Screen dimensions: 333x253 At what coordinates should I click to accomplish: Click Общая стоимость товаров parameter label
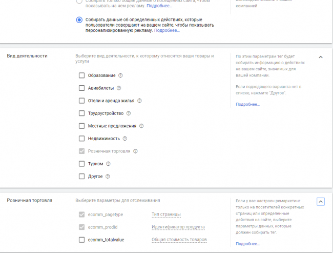(179, 240)
